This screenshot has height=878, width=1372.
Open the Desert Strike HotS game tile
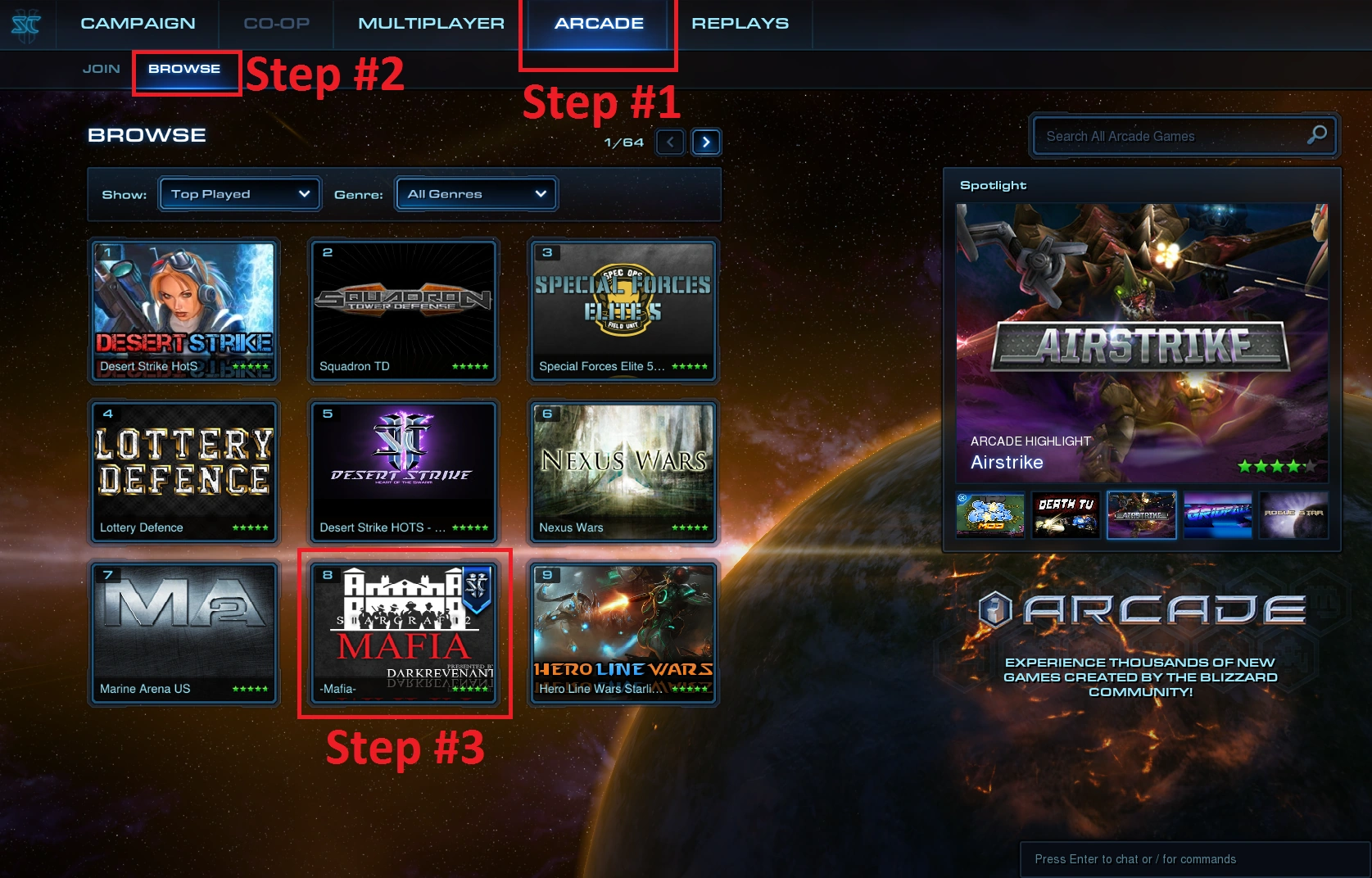click(184, 310)
